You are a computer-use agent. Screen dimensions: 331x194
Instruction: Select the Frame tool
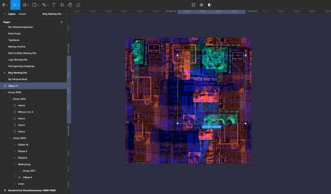click(x=25, y=5)
